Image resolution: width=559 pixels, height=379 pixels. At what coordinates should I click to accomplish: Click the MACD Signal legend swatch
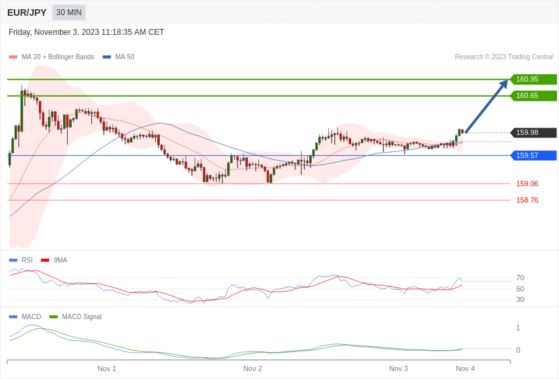[x=53, y=317]
